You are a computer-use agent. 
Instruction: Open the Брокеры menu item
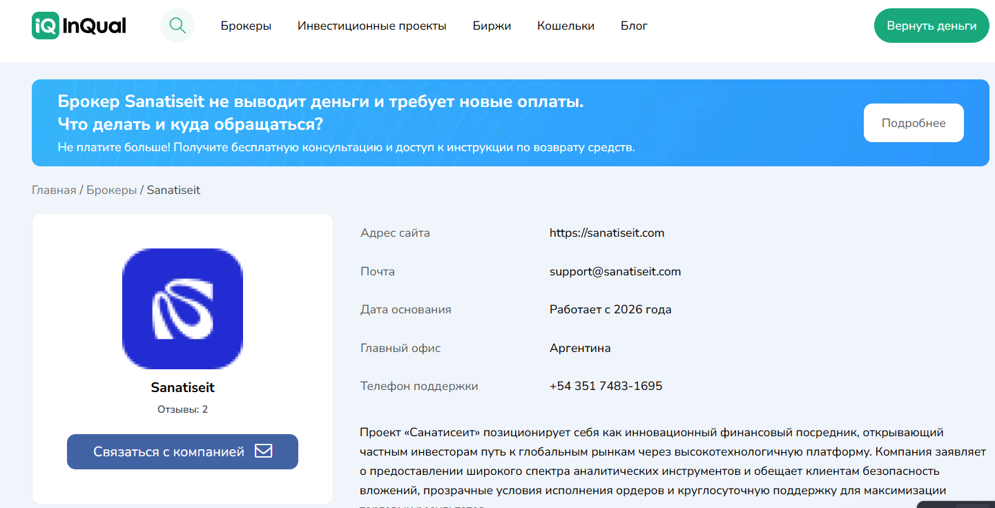[246, 26]
